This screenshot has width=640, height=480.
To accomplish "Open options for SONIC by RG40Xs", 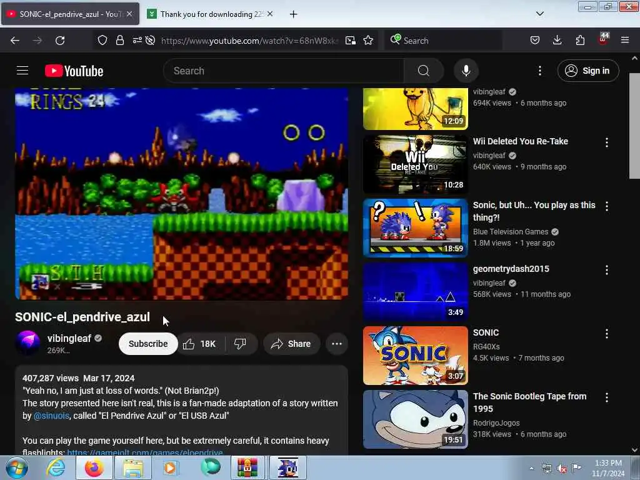I will (x=607, y=334).
